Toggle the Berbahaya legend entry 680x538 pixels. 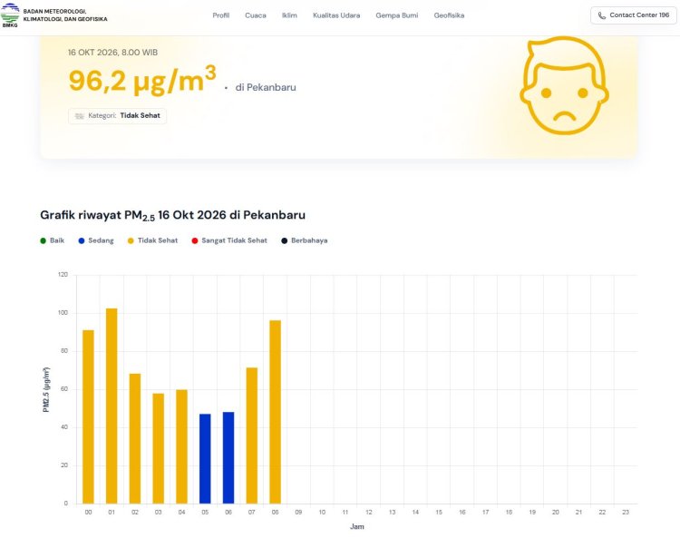(305, 240)
